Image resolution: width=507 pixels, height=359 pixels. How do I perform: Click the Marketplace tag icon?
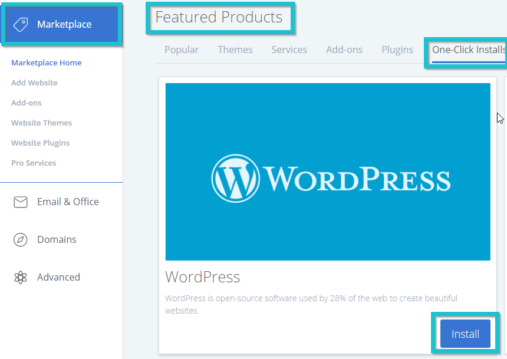[21, 25]
